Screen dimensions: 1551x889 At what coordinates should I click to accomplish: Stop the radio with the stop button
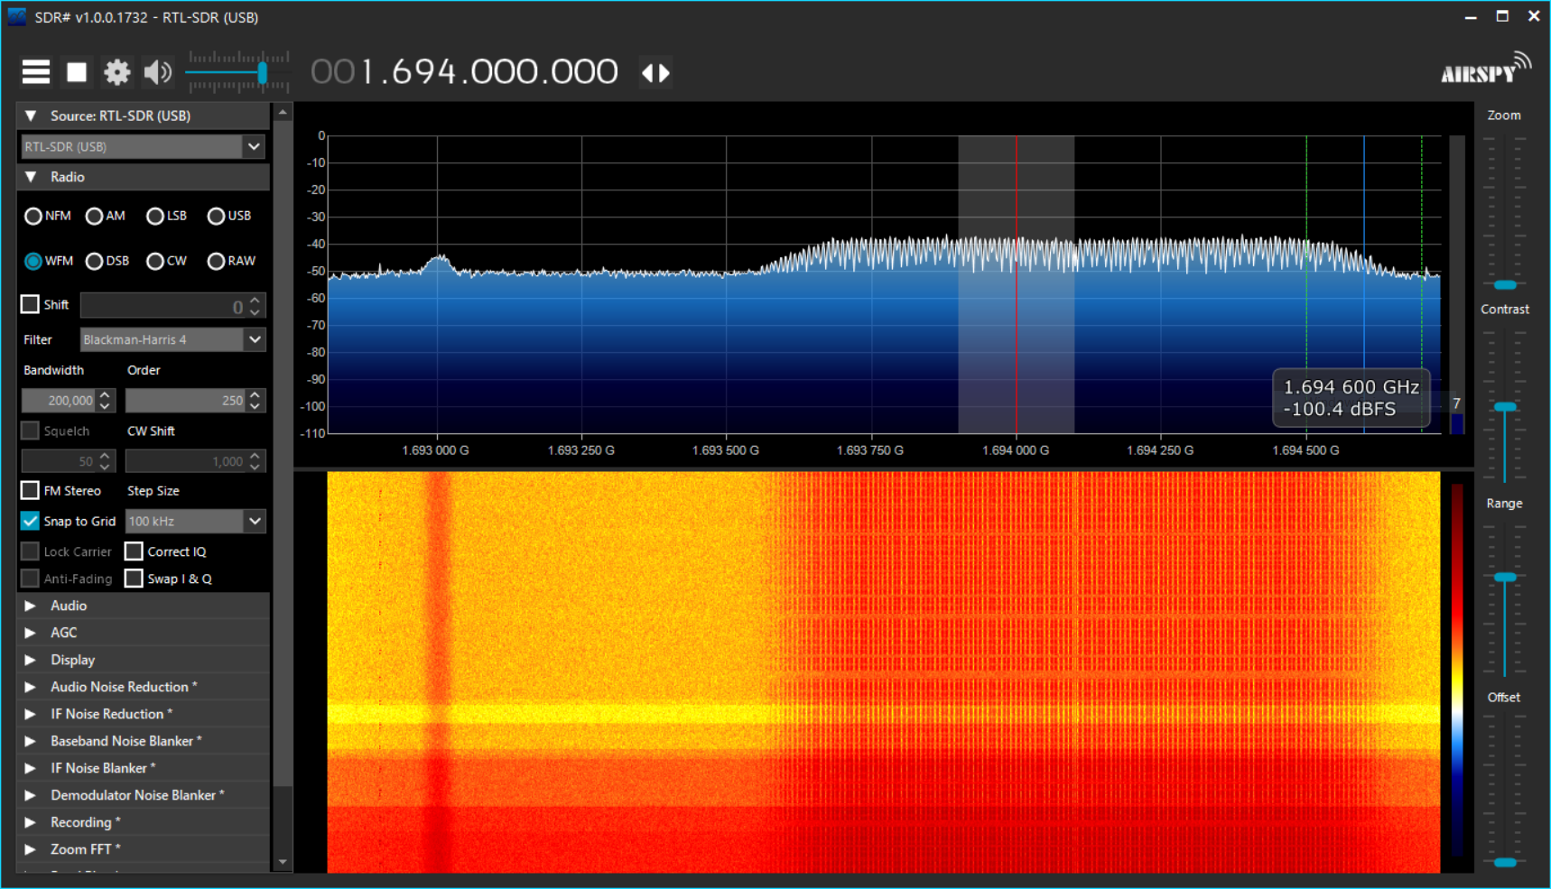77,72
